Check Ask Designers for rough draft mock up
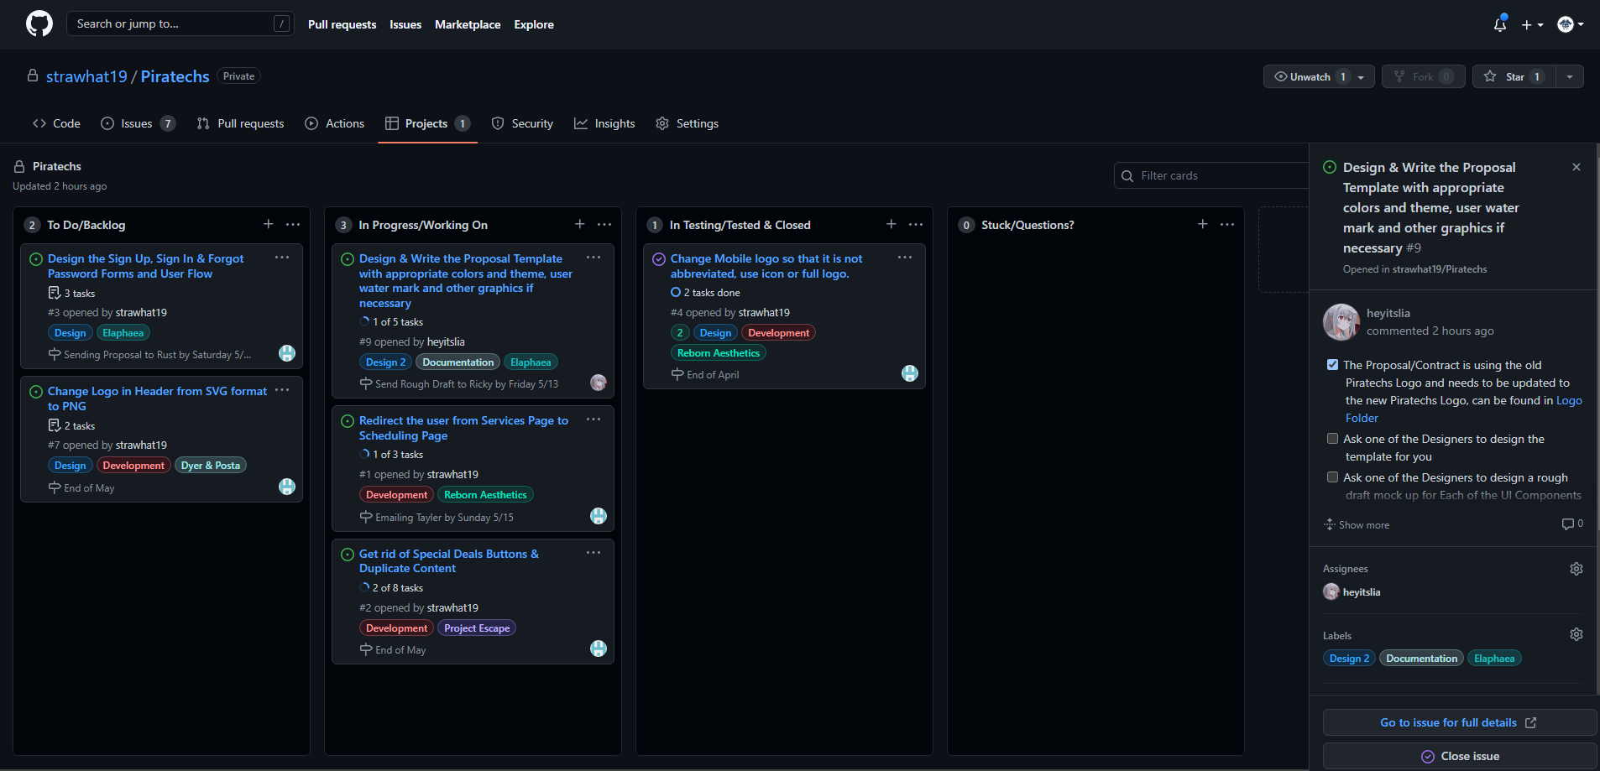The height and width of the screenshot is (771, 1600). point(1332,477)
